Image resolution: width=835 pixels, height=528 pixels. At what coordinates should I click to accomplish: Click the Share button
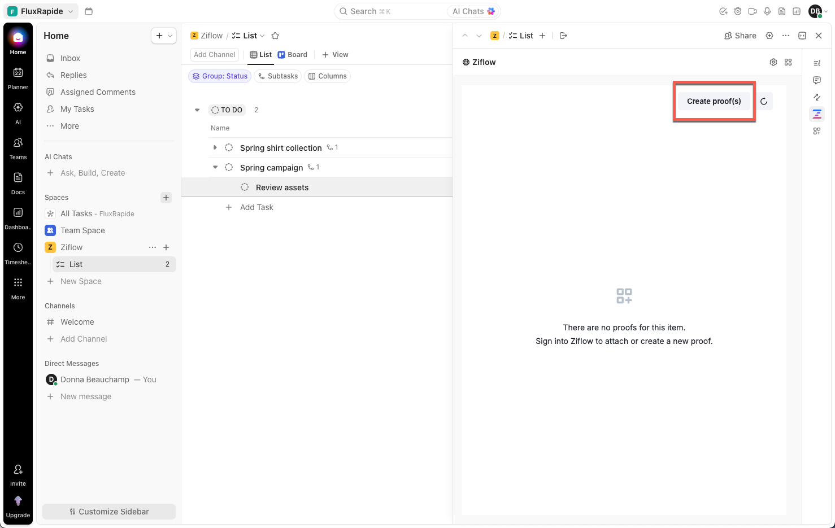tap(740, 36)
